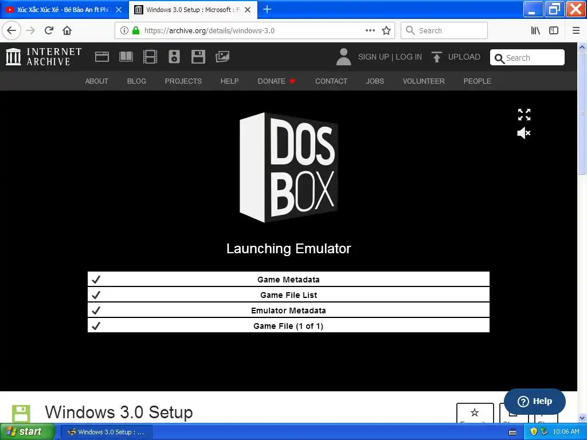This screenshot has height=440, width=587.
Task: Open the PROJECTS menu item
Action: 183,81
